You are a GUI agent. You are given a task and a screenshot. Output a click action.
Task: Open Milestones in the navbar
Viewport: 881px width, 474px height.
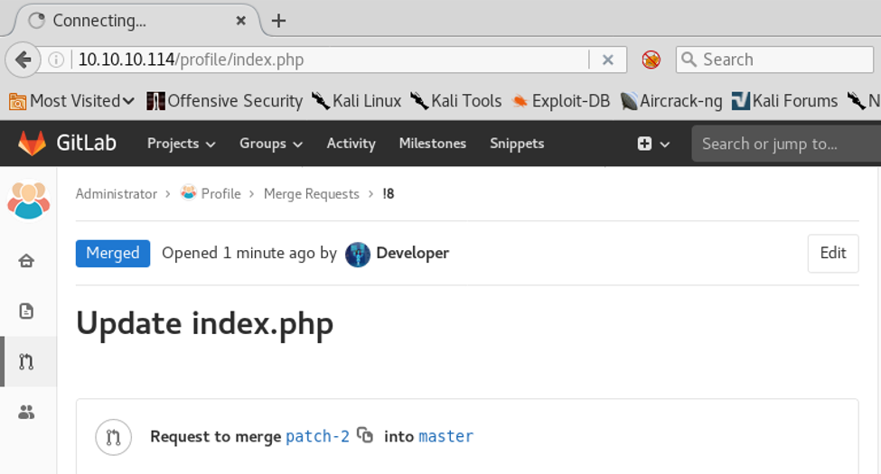pos(432,144)
